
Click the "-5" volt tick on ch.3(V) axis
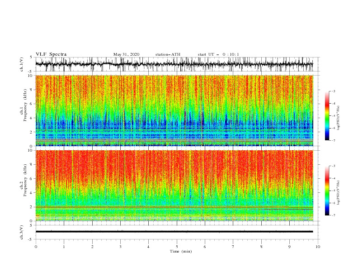point(31,239)
